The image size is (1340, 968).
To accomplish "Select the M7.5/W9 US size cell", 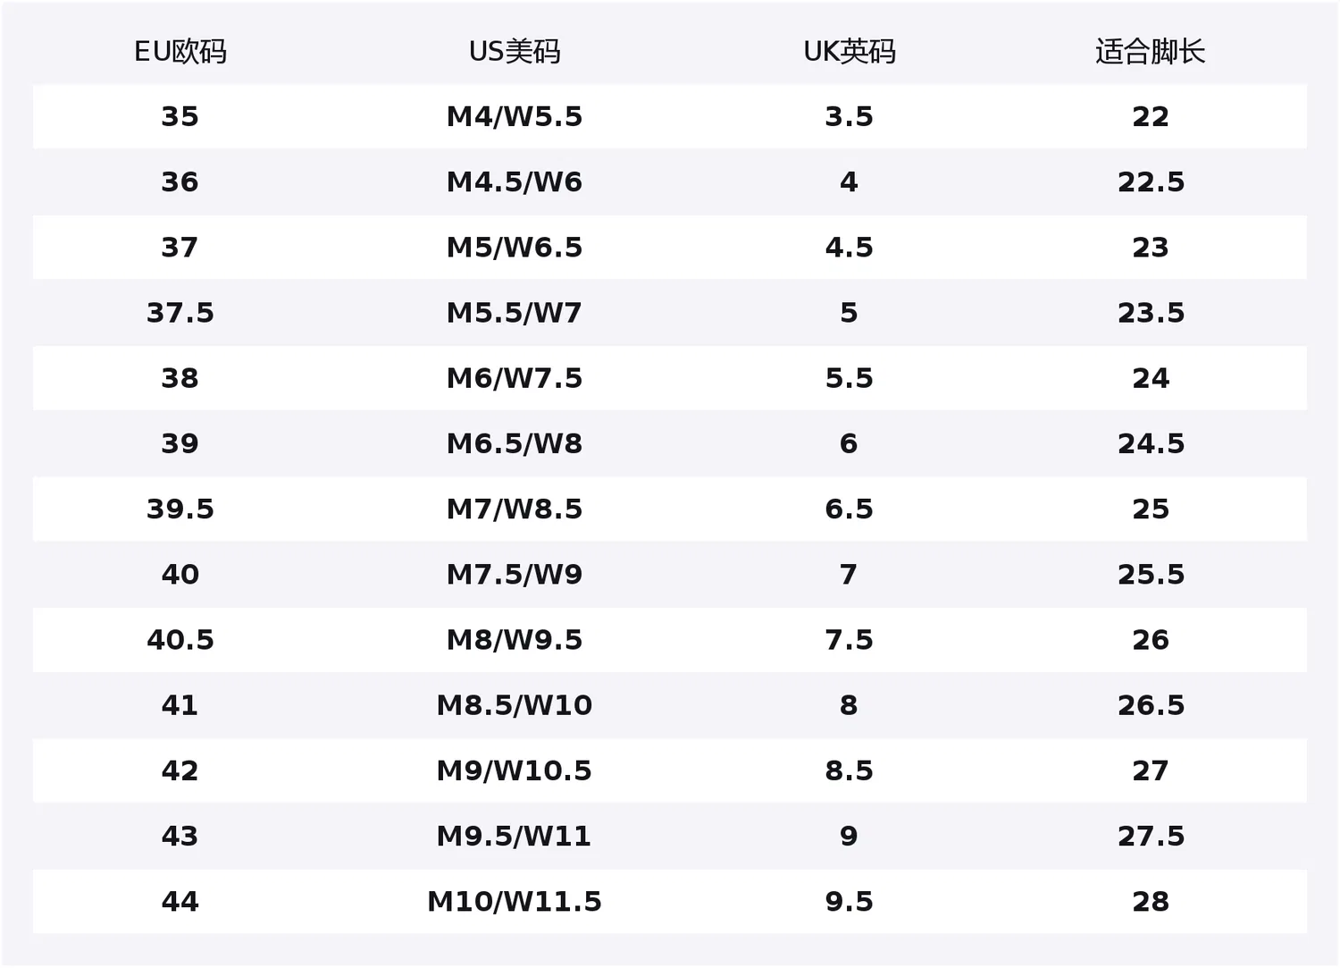I will click(x=515, y=575).
